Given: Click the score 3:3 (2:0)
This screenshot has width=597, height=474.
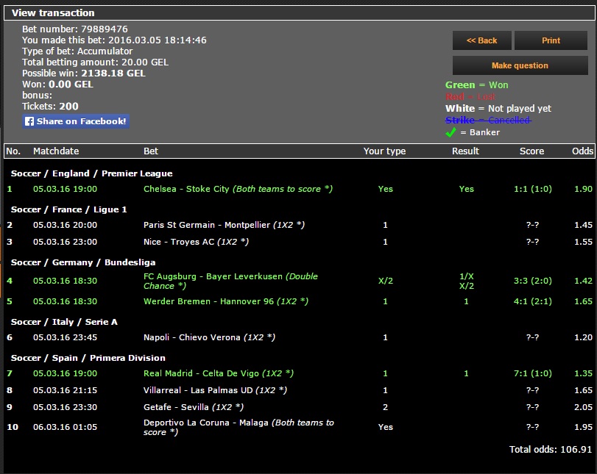Looking at the screenshot, I should tap(533, 281).
